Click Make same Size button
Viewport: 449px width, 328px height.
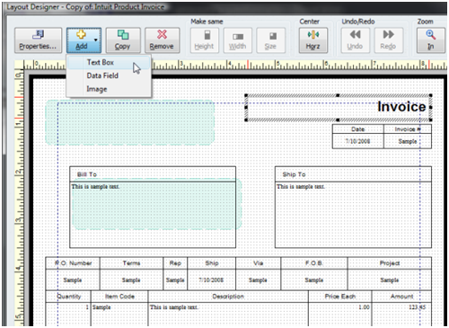[271, 40]
